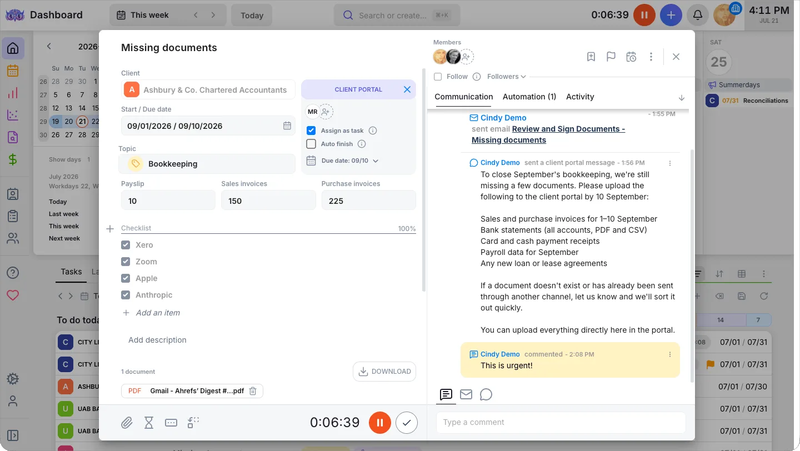Switch to the Activity tab

point(580,97)
